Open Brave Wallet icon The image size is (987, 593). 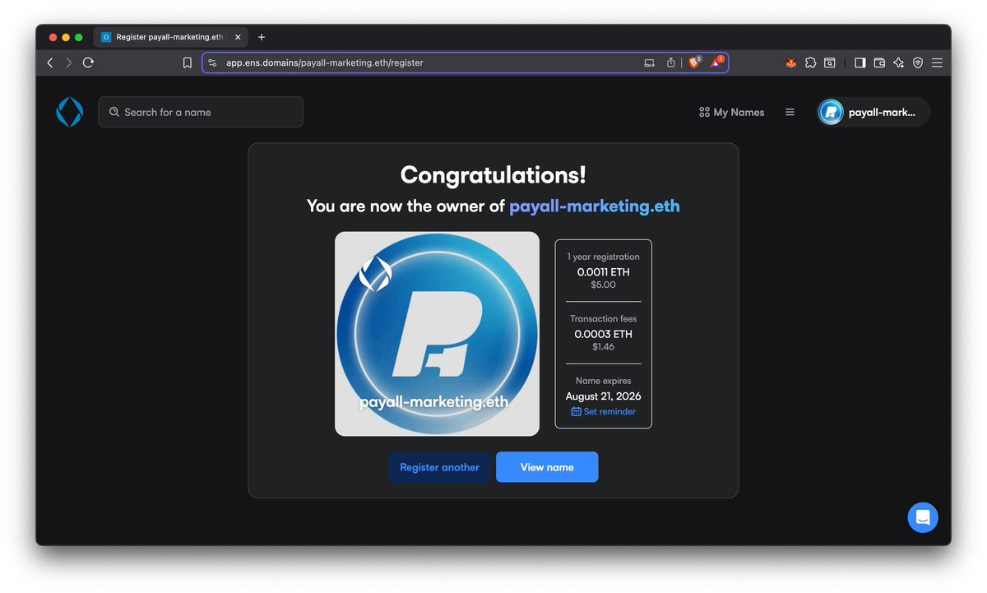click(879, 63)
